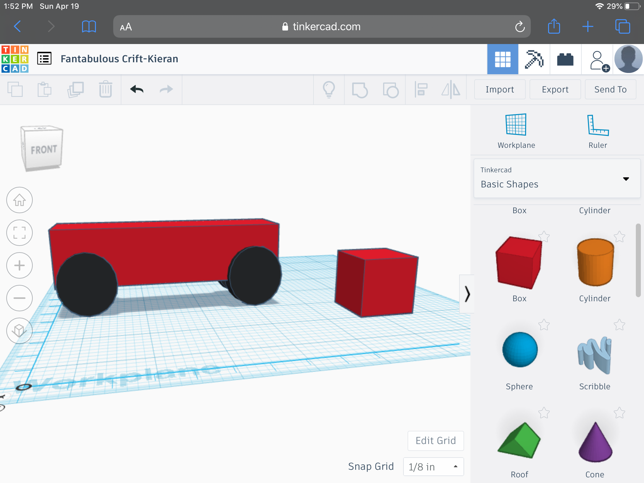Click the Import button

[x=500, y=90]
